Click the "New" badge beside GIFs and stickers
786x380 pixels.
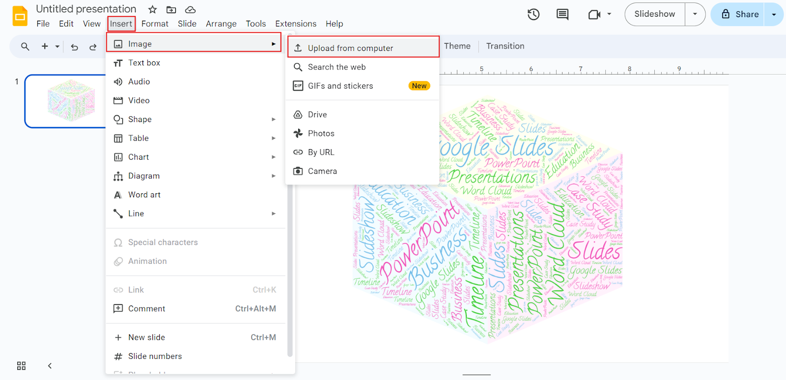419,86
